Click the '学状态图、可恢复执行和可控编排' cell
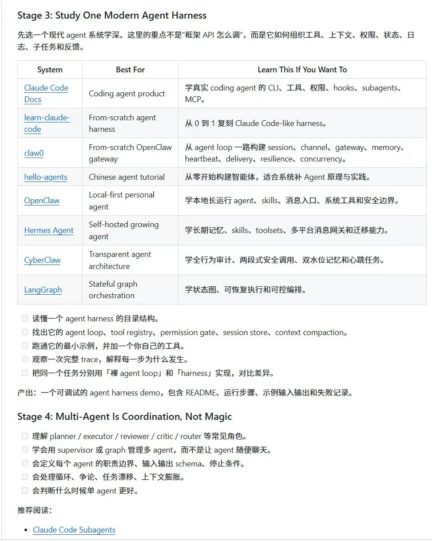This screenshot has width=432, height=541. click(x=302, y=290)
